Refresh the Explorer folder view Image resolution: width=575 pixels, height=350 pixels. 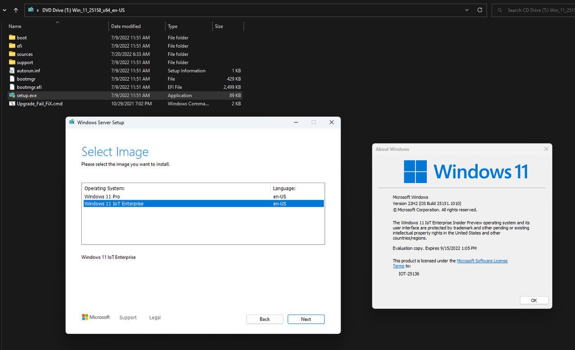(x=480, y=10)
